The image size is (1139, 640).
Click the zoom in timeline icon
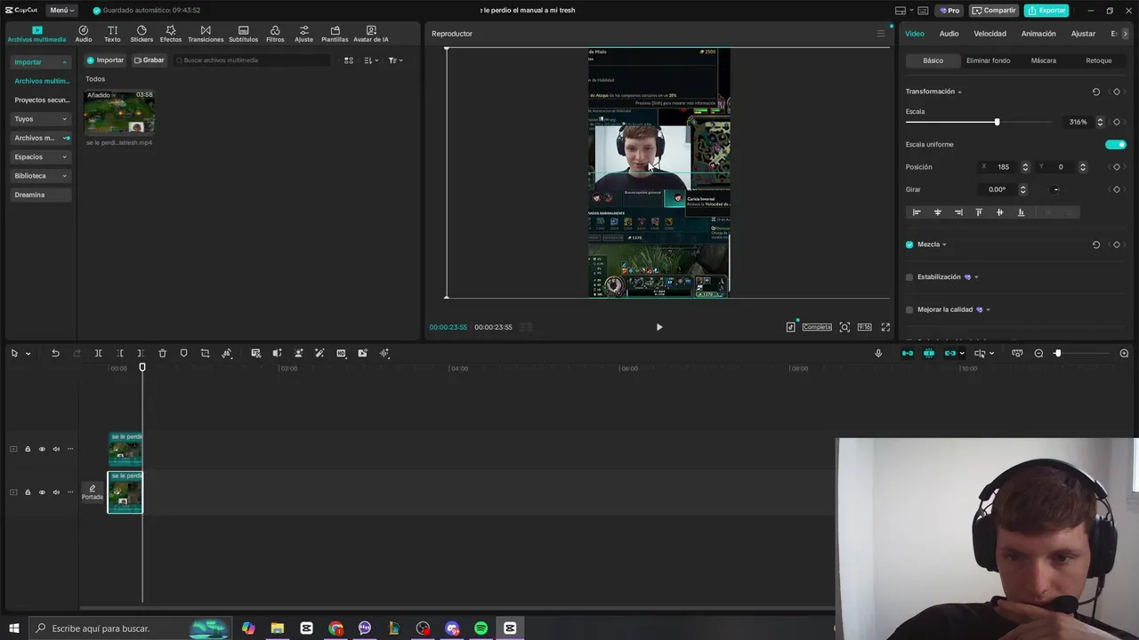(1124, 353)
